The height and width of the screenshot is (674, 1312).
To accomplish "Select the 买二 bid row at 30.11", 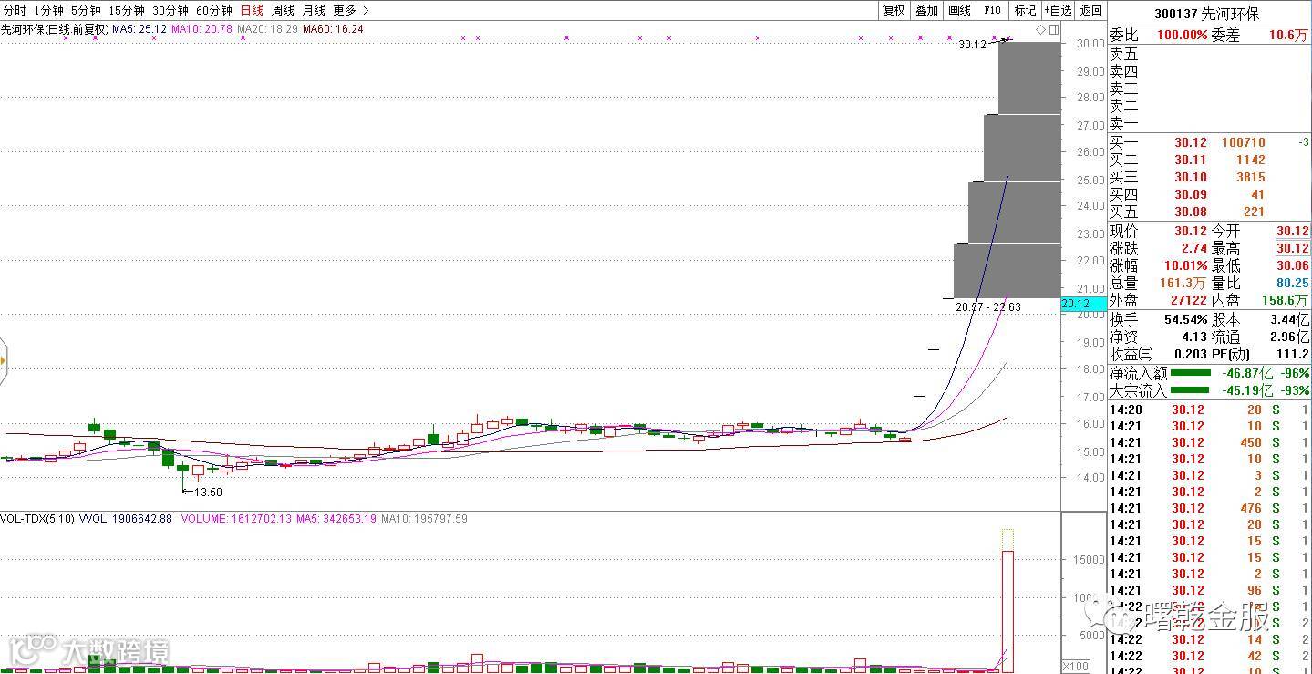I will pos(1207,160).
